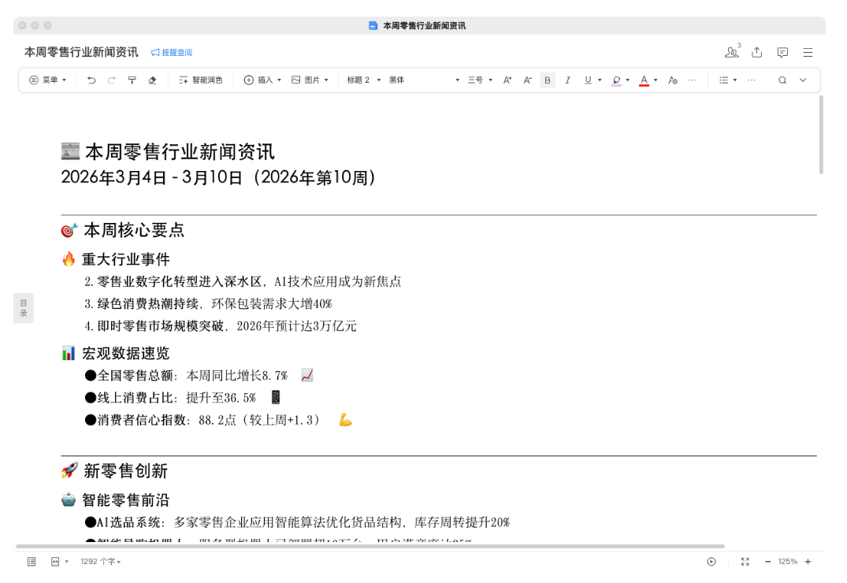This screenshot has height=583, width=847.
Task: Toggle italic formatting
Action: (568, 80)
